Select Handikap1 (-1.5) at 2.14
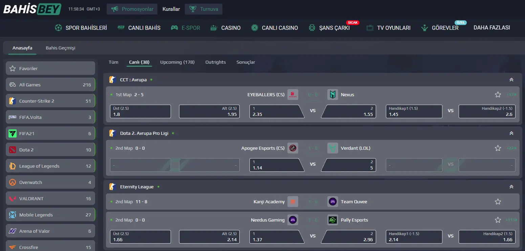 [414, 237]
